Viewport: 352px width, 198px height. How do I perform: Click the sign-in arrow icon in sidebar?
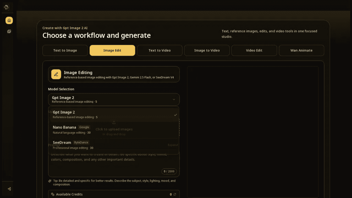pyautogui.click(x=9, y=189)
